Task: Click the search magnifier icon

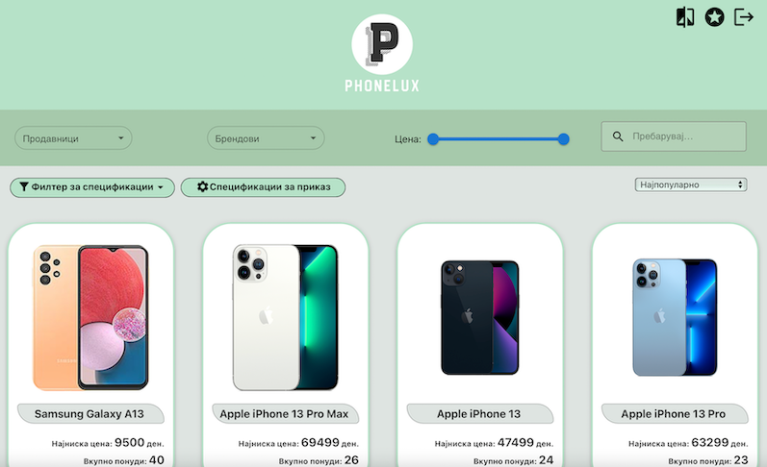Action: coord(618,136)
